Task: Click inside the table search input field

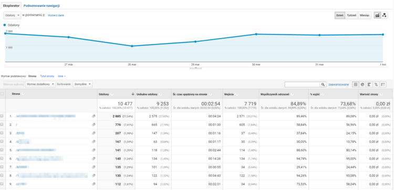Action: click(x=303, y=85)
